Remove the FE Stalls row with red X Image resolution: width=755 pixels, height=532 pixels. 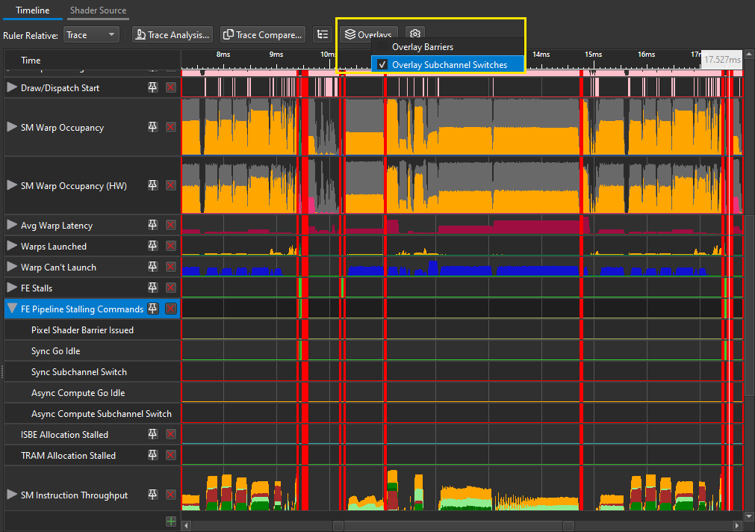coord(170,288)
